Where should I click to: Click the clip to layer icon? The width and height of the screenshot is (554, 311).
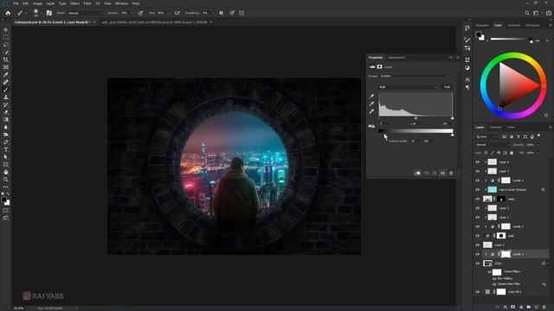(417, 173)
